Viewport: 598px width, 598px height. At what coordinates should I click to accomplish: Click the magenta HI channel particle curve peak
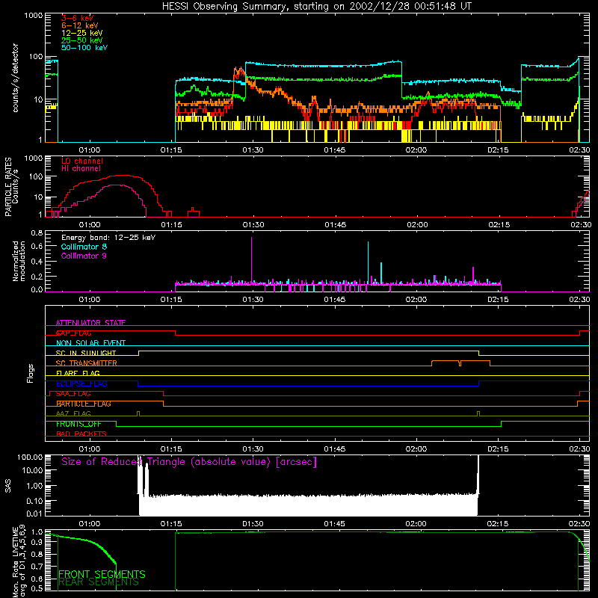pyautogui.click(x=117, y=185)
